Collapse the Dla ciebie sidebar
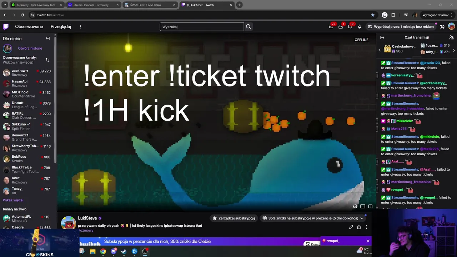Screen dimensions: 457x257 tap(47, 38)
